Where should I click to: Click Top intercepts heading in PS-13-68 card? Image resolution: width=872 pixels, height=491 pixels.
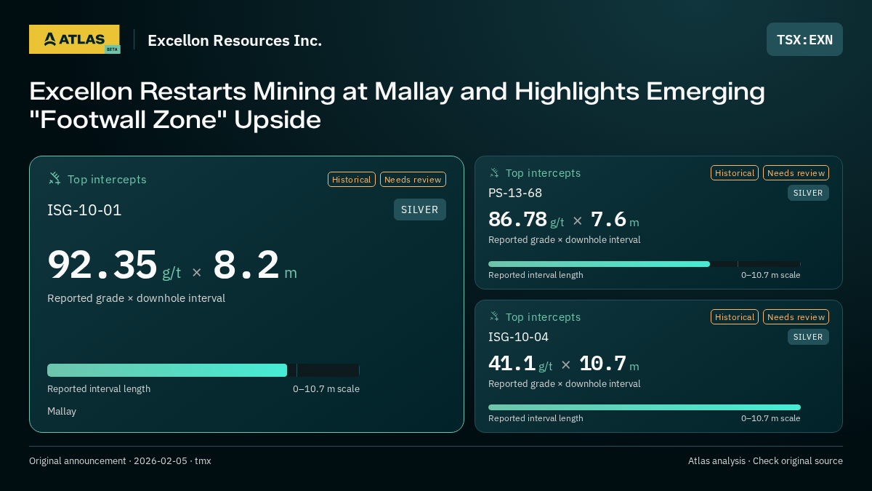(543, 173)
